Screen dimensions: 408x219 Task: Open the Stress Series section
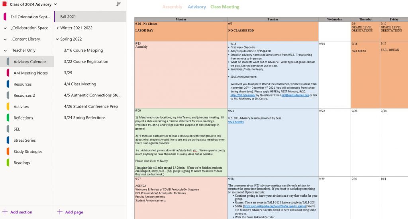[x=24, y=140]
